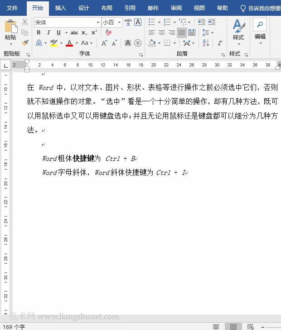
Task: Toggle Underline formatting
Action: 58,33
